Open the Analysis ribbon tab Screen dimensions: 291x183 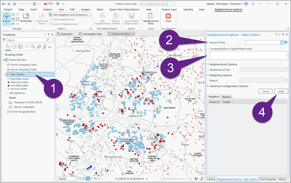[x=47, y=9]
